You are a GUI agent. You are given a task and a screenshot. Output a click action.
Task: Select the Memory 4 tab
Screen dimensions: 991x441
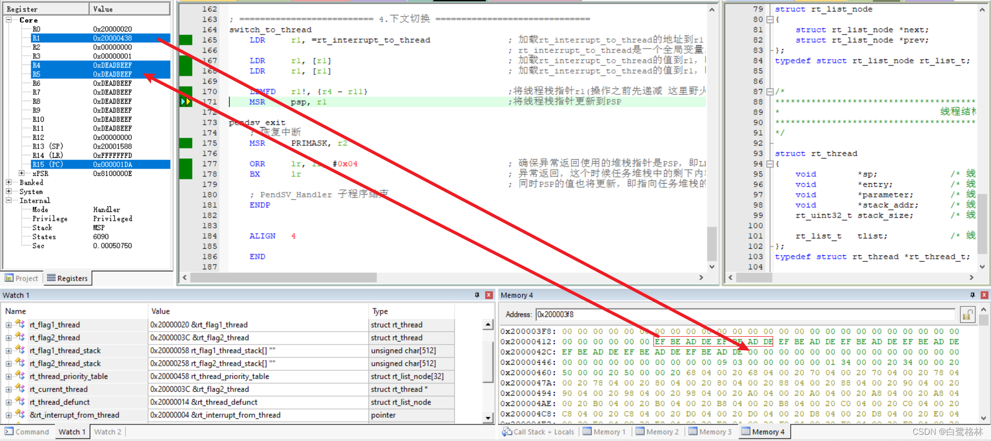pos(763,432)
